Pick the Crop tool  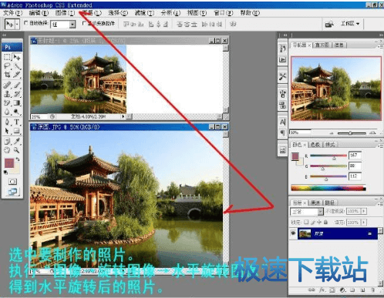[x=7, y=75]
